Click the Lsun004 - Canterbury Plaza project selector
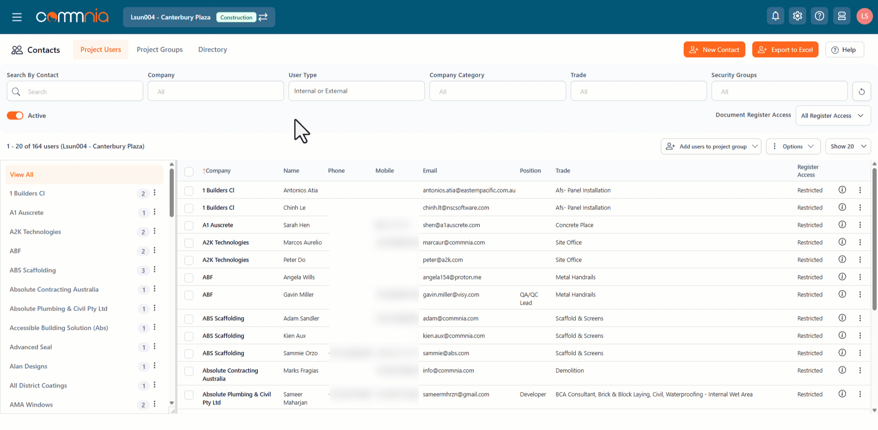 [x=199, y=17]
